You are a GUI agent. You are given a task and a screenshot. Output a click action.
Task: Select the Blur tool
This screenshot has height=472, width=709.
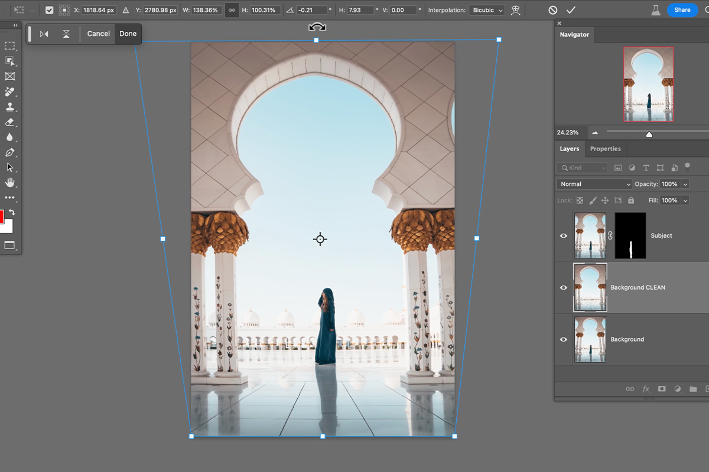tap(10, 136)
